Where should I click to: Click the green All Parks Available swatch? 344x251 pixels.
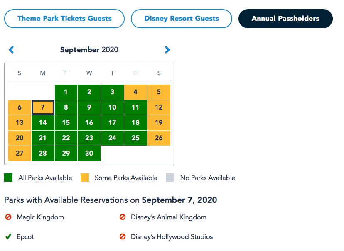8,178
